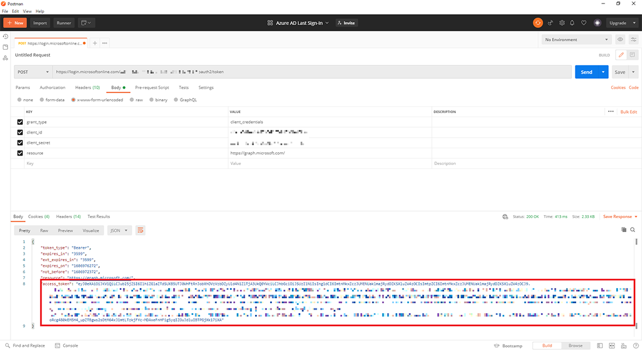Viewport: 642px width, 351px height.
Task: Open the No Environment dropdown
Action: (577, 40)
